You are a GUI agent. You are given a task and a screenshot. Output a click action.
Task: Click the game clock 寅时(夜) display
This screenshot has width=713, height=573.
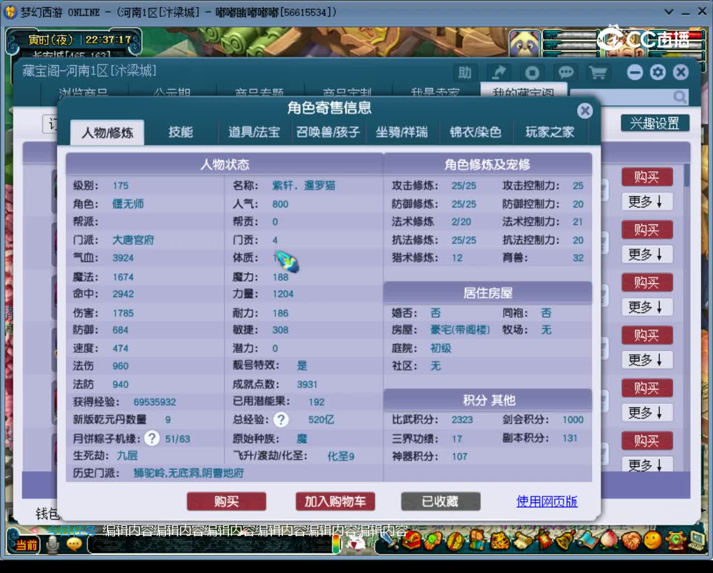tap(80, 40)
